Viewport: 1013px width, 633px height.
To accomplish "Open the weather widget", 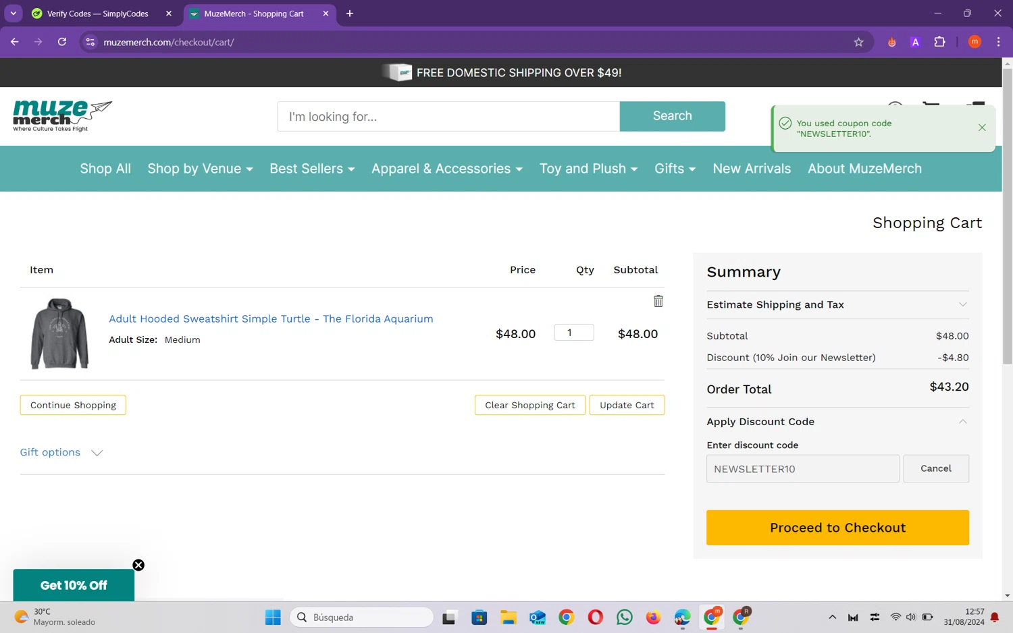I will 55,617.
